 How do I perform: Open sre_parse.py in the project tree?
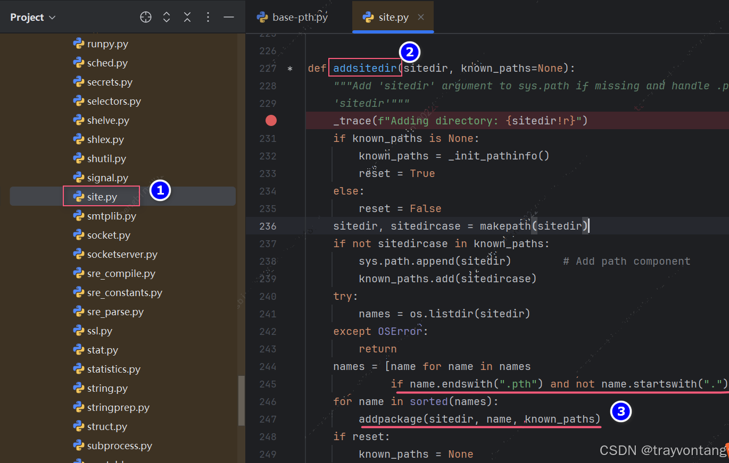108,312
